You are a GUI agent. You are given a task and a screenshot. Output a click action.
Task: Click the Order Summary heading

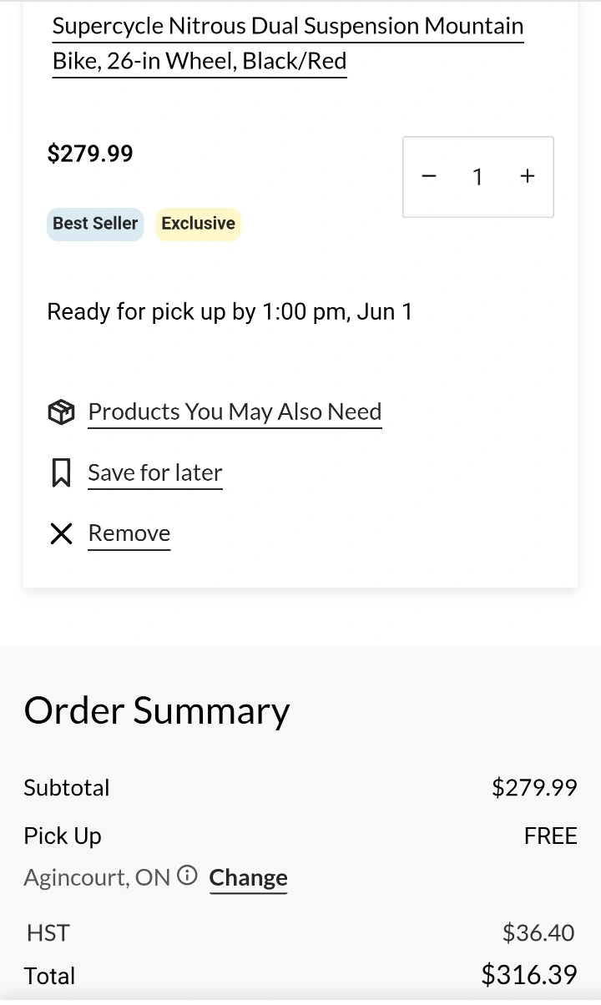(x=157, y=710)
